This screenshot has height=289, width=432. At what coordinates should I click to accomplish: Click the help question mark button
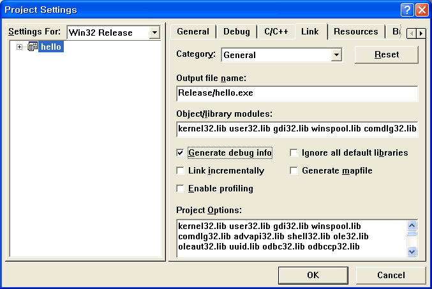[407, 10]
